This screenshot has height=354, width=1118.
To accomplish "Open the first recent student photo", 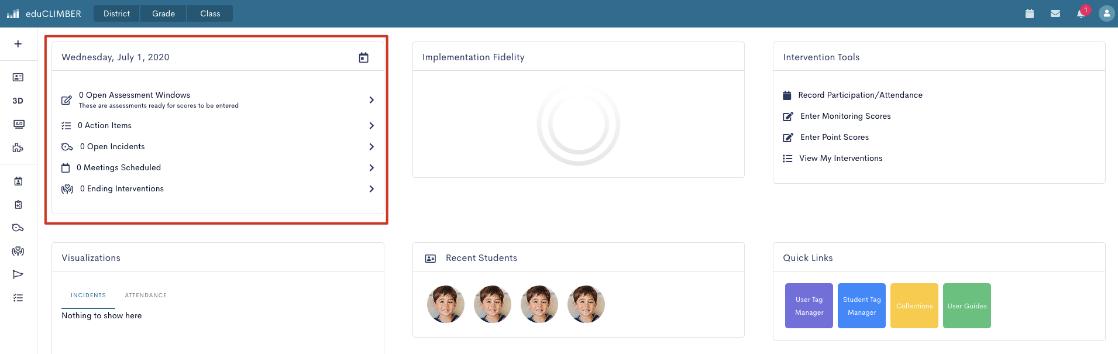I will click(x=446, y=304).
